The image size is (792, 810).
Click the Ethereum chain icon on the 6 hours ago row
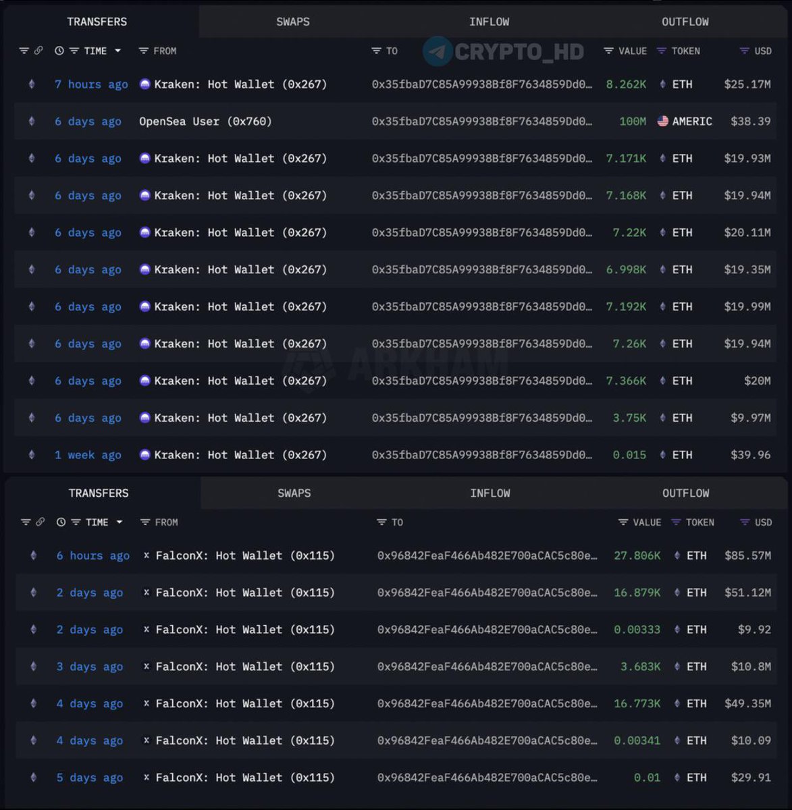click(33, 556)
